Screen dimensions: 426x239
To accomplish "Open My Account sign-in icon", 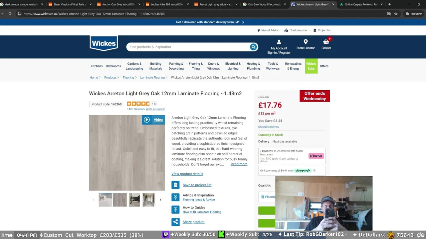I will click(279, 42).
